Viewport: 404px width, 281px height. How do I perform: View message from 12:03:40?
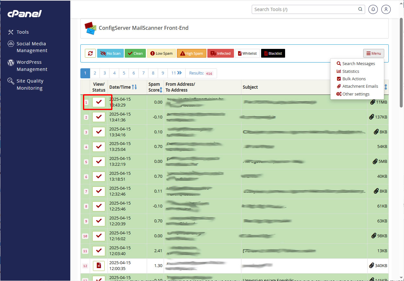pyautogui.click(x=99, y=251)
